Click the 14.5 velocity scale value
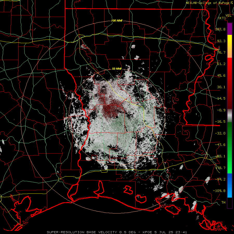The image size is (234, 234). (221, 99)
